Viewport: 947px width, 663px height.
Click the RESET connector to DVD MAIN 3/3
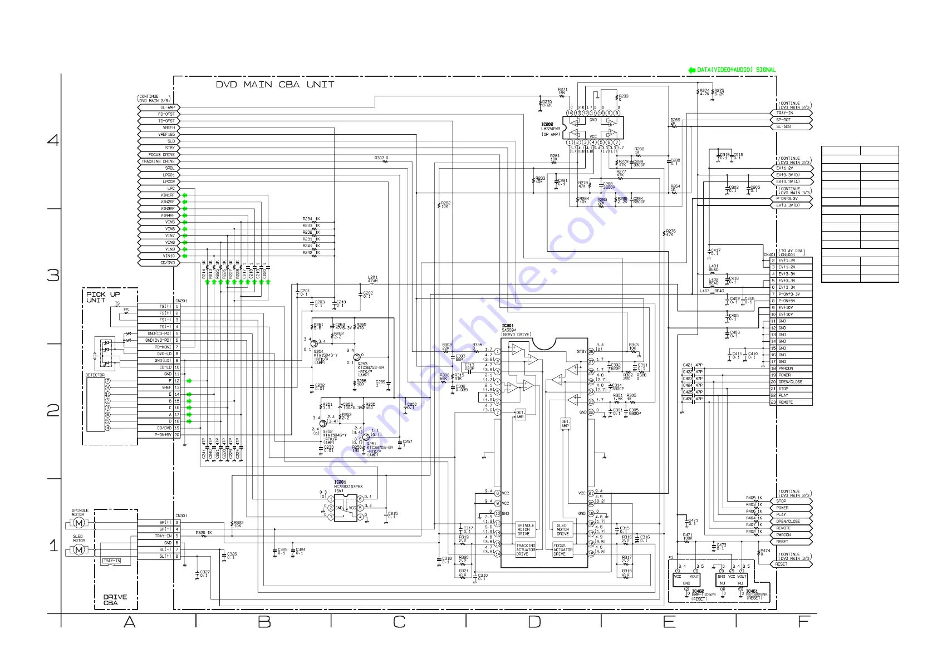[792, 564]
